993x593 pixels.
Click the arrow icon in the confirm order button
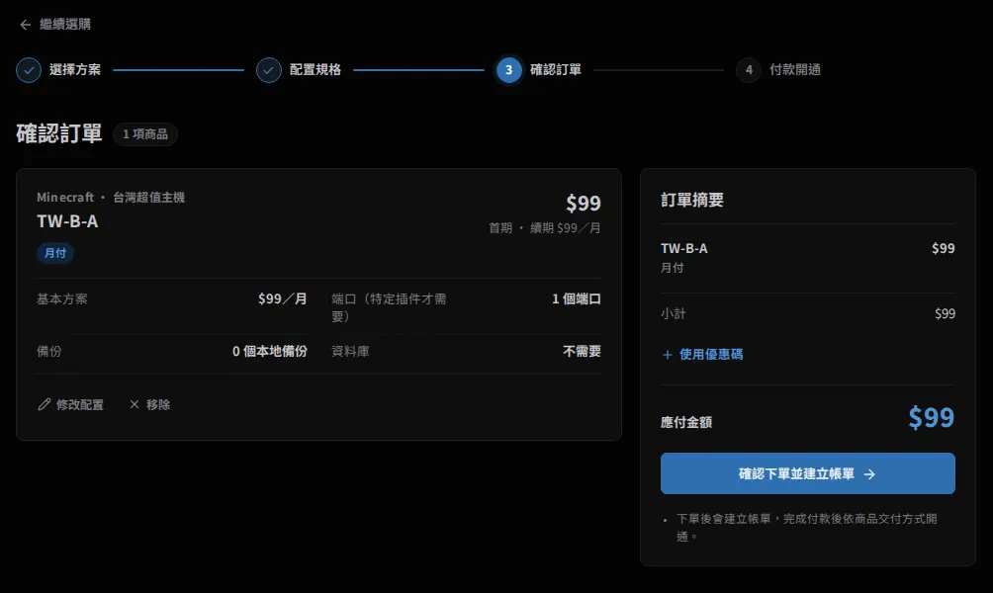869,474
